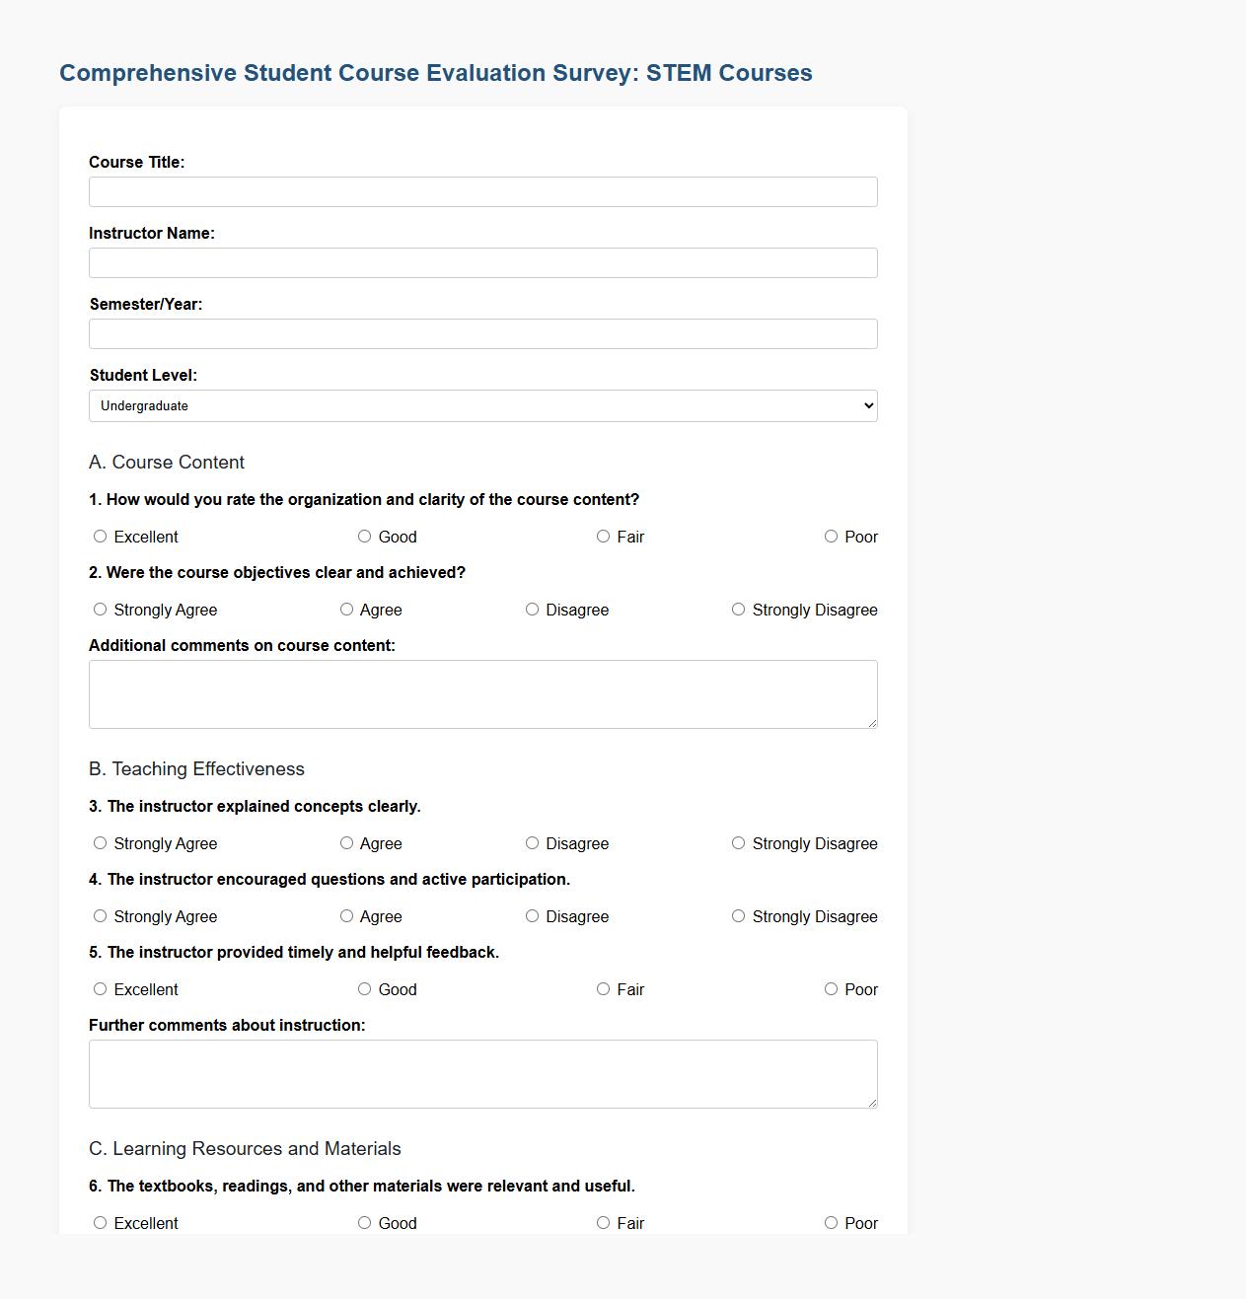Mark Excellent for timely feedback rating

100,988
